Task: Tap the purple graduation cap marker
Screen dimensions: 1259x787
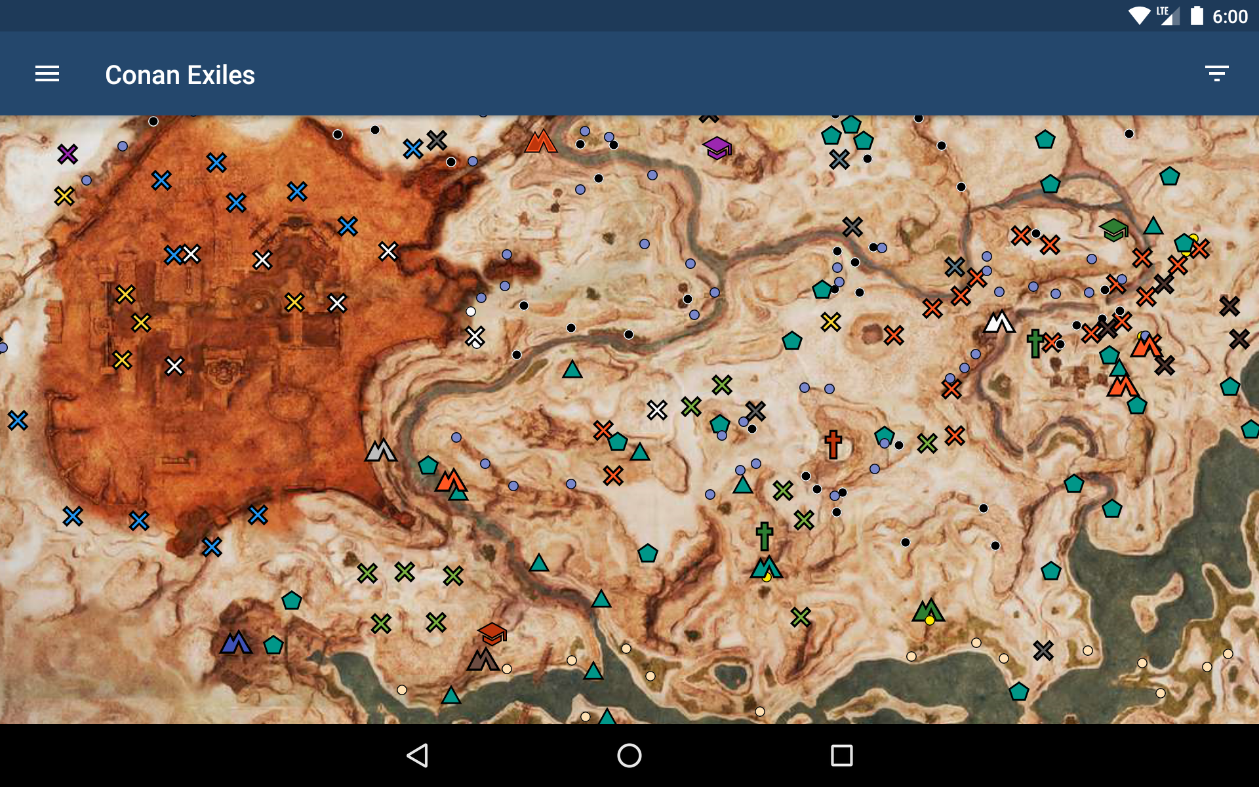Action: [x=717, y=147]
